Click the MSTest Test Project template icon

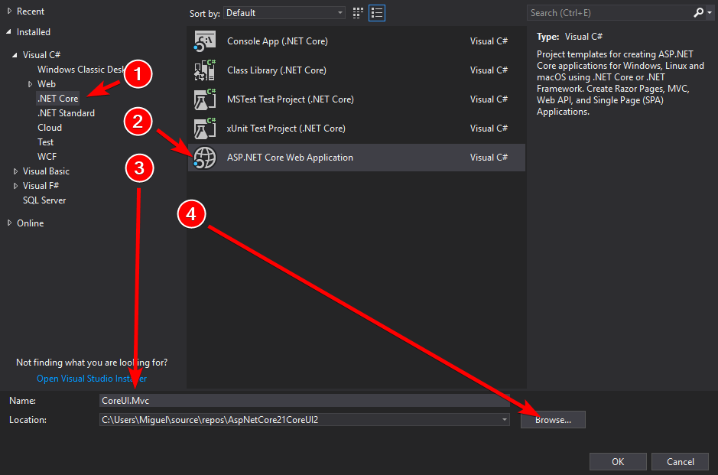(204, 99)
